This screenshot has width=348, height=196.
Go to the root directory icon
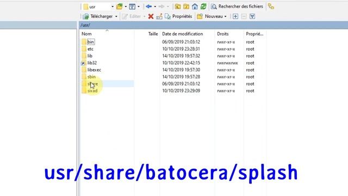186,7
